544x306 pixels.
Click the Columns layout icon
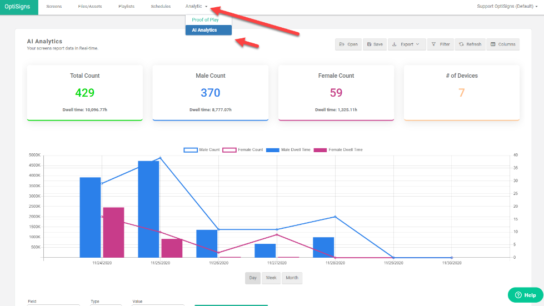(493, 44)
